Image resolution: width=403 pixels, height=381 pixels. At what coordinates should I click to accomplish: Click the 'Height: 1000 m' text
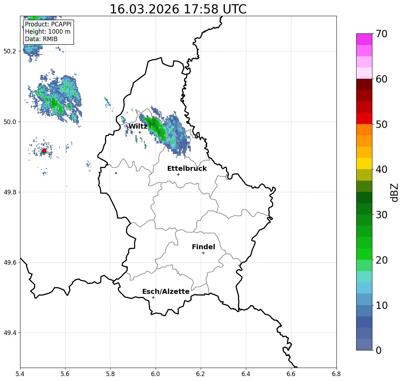(48, 32)
